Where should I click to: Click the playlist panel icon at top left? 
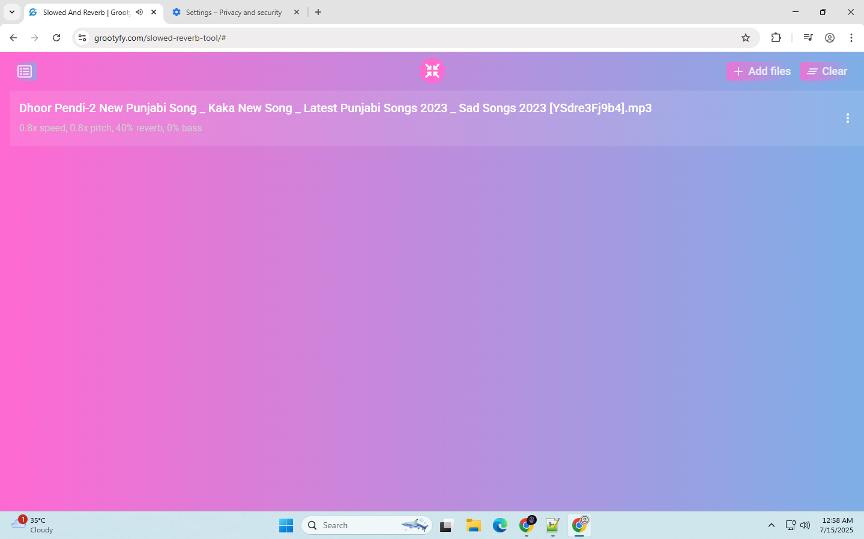coord(25,71)
